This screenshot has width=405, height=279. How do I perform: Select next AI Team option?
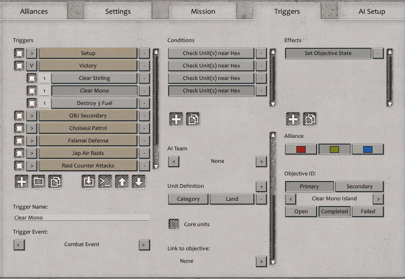click(261, 162)
